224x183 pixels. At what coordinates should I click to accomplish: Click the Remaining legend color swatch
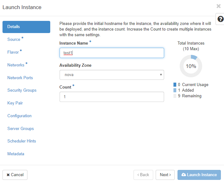pyautogui.click(x=175, y=96)
